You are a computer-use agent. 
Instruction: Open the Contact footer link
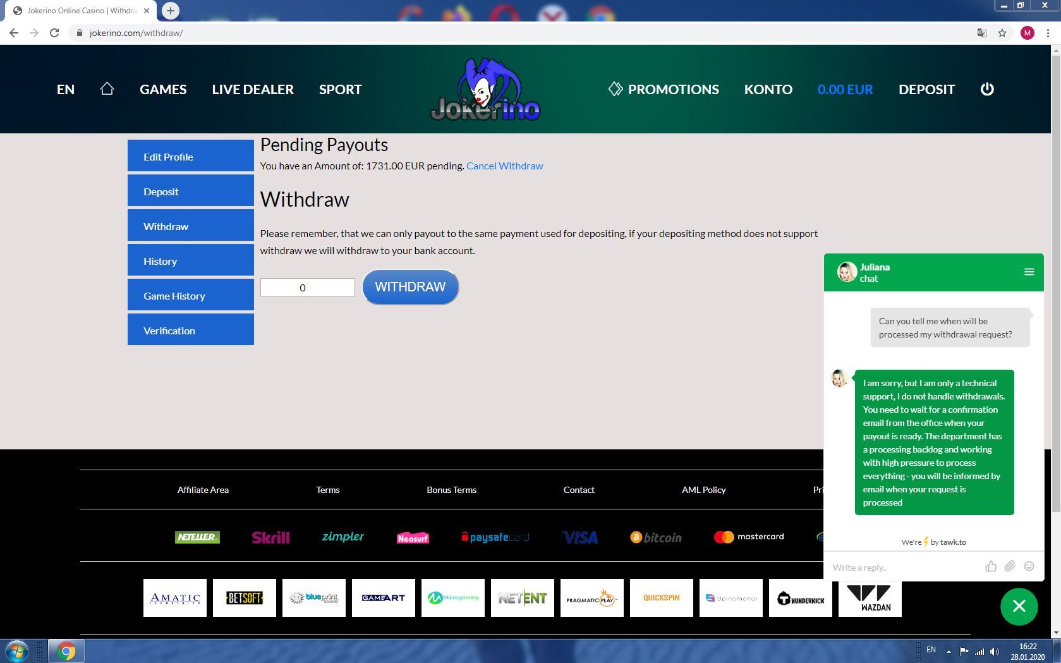click(579, 490)
